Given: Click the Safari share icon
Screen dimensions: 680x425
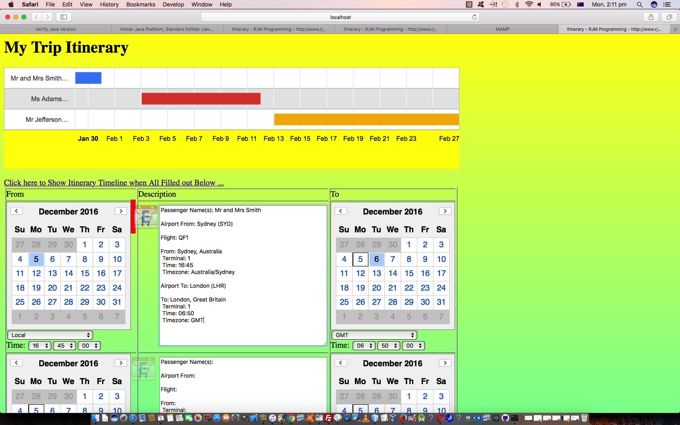Looking at the screenshot, I should click(651, 17).
